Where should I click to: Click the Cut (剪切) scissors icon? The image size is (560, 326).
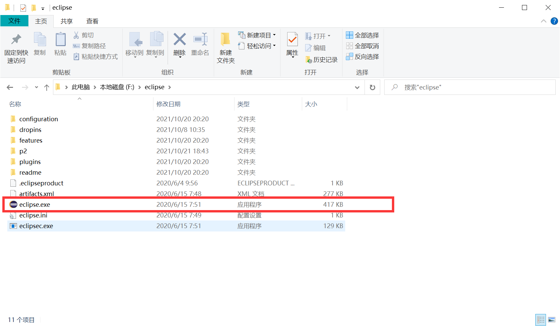(x=76, y=35)
